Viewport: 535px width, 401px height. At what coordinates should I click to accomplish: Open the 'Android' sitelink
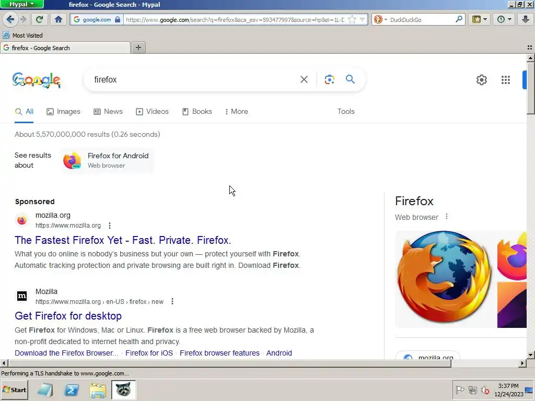(279, 353)
